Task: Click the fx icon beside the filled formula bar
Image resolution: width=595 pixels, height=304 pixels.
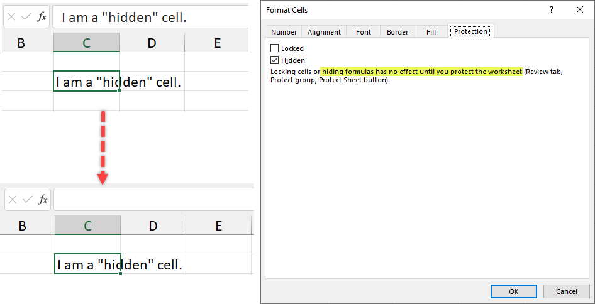Action: click(x=42, y=17)
